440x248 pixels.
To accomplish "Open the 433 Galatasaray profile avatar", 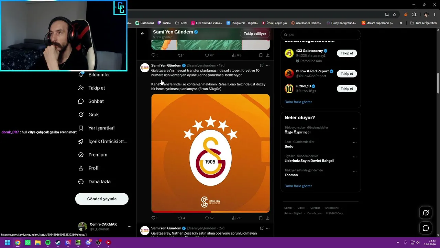I will pyautogui.click(x=289, y=53).
